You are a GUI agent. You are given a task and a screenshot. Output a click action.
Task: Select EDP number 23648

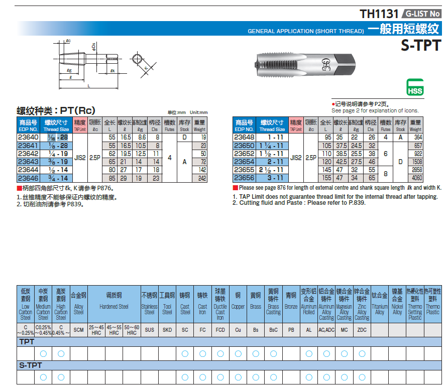click(244, 138)
